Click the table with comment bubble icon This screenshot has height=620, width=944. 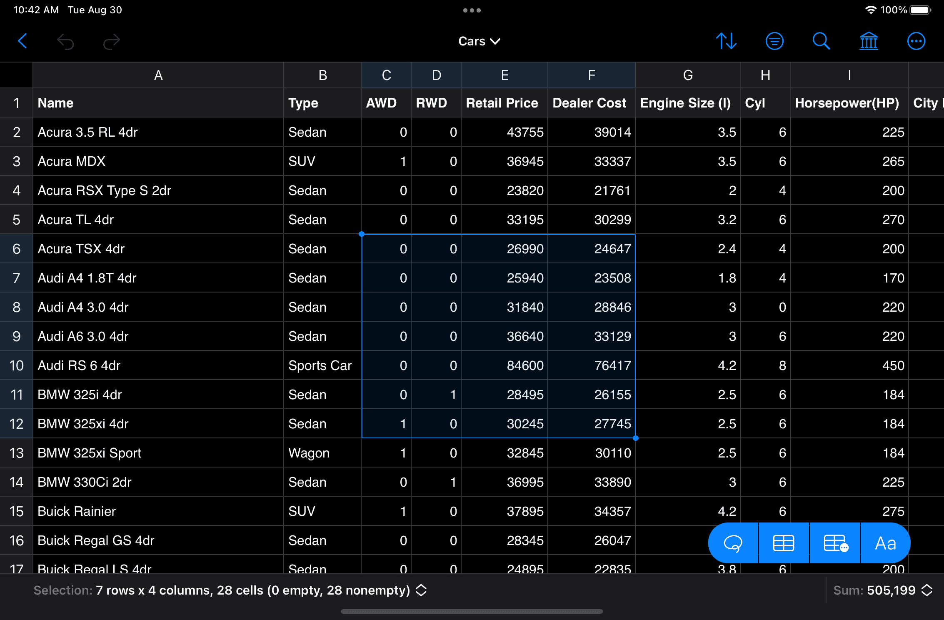click(835, 543)
